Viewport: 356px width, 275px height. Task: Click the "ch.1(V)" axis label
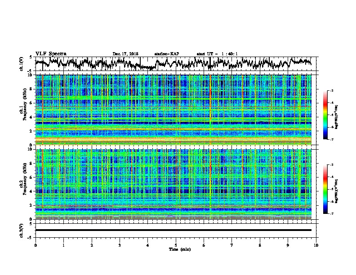pos(21,63)
